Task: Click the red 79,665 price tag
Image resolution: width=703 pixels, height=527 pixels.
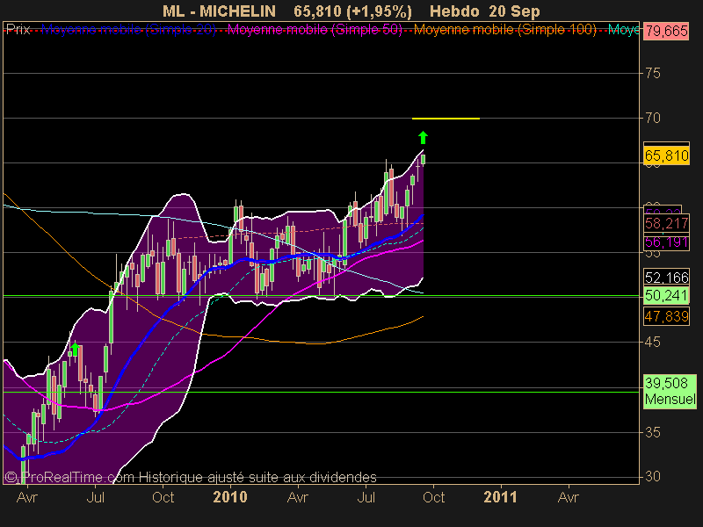Action: pyautogui.click(x=666, y=31)
